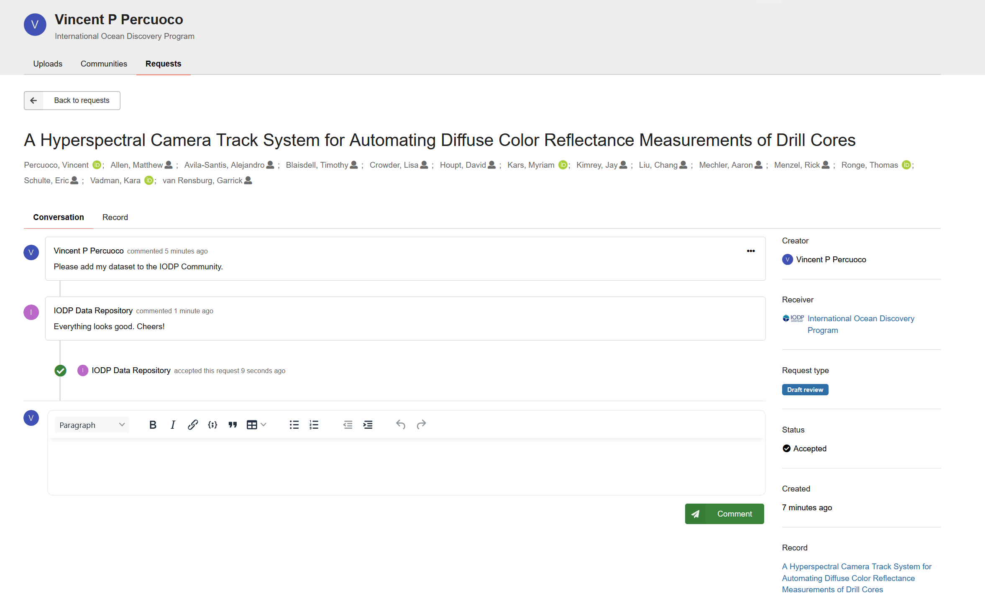Click the Accepted status text
This screenshot has width=985, height=604.
pyautogui.click(x=810, y=448)
